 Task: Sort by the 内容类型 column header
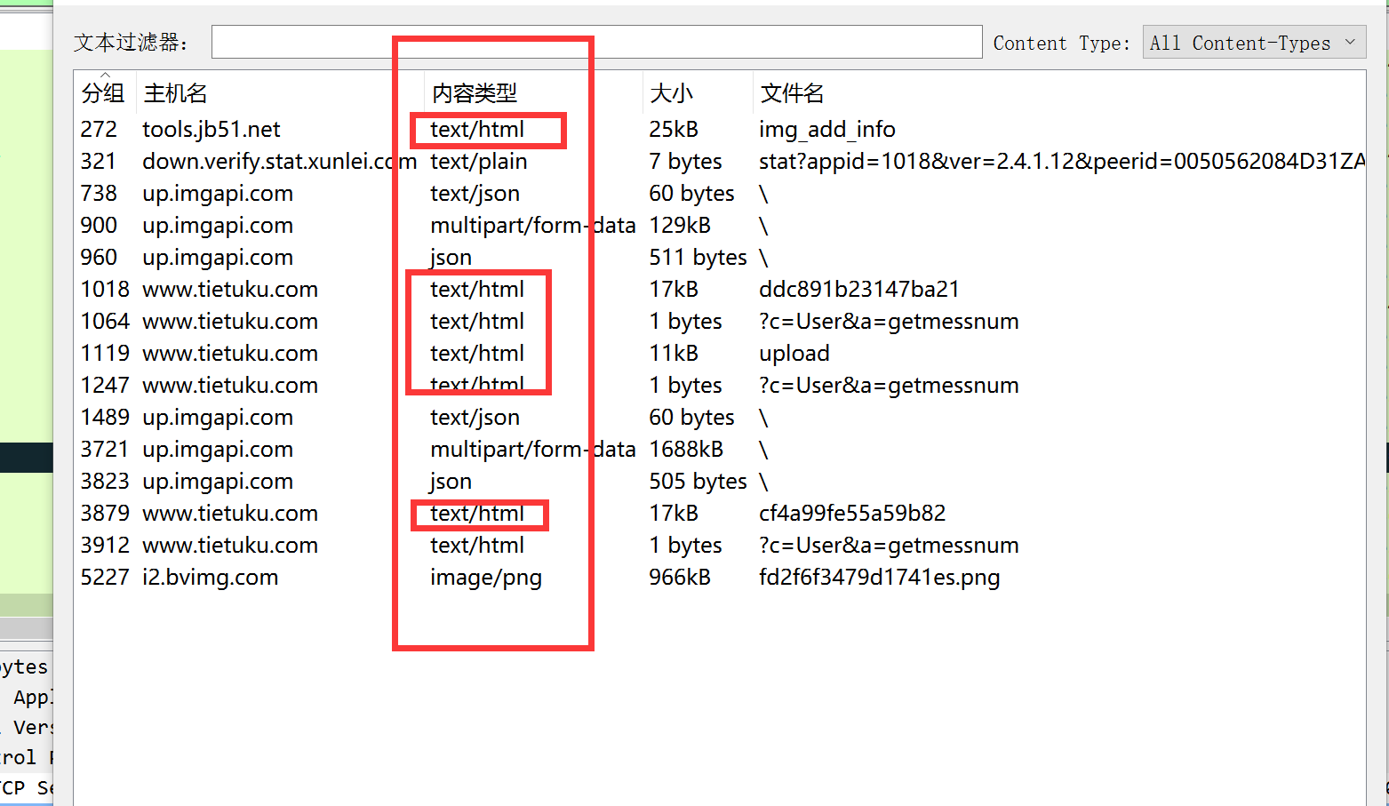tap(474, 92)
